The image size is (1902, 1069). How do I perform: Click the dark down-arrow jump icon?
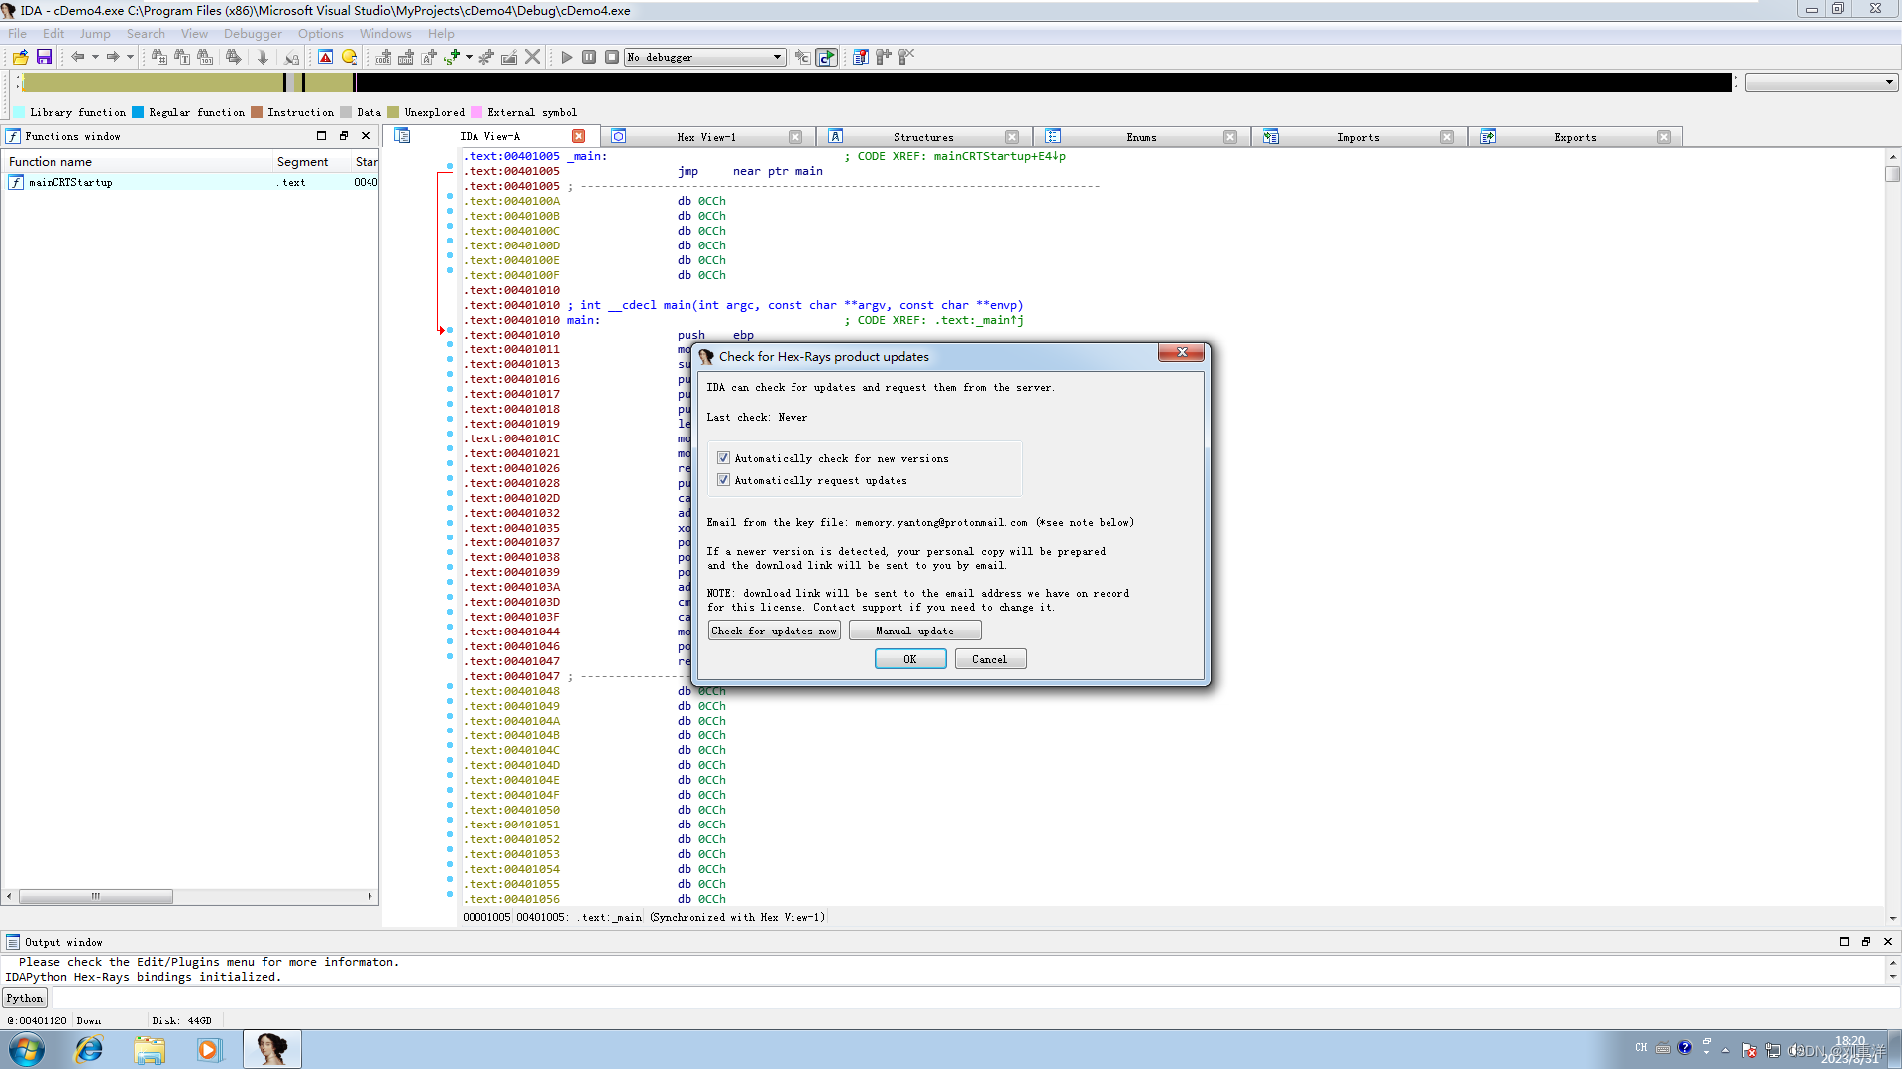click(x=263, y=57)
